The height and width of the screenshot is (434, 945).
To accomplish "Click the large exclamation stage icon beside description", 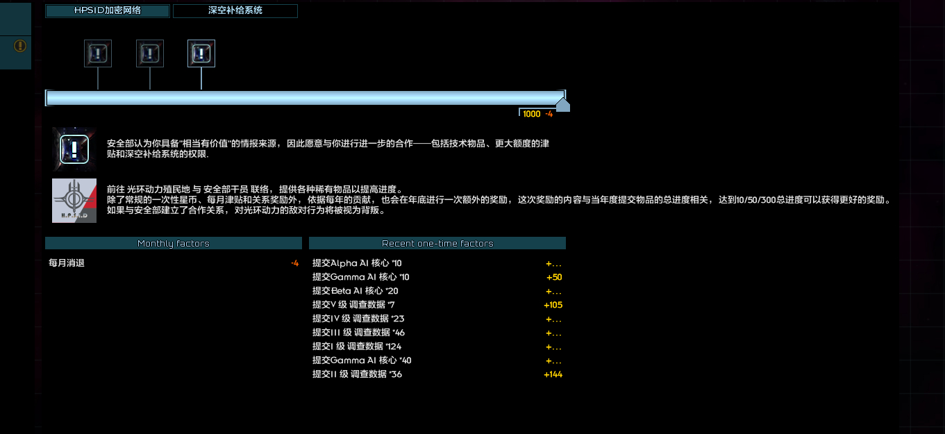I will [74, 149].
